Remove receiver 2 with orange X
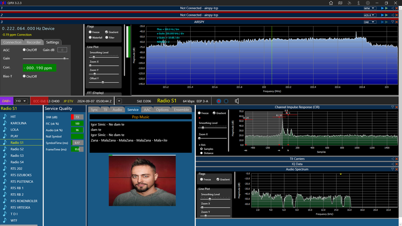The width and height of the screenshot is (402, 226). [397, 15]
